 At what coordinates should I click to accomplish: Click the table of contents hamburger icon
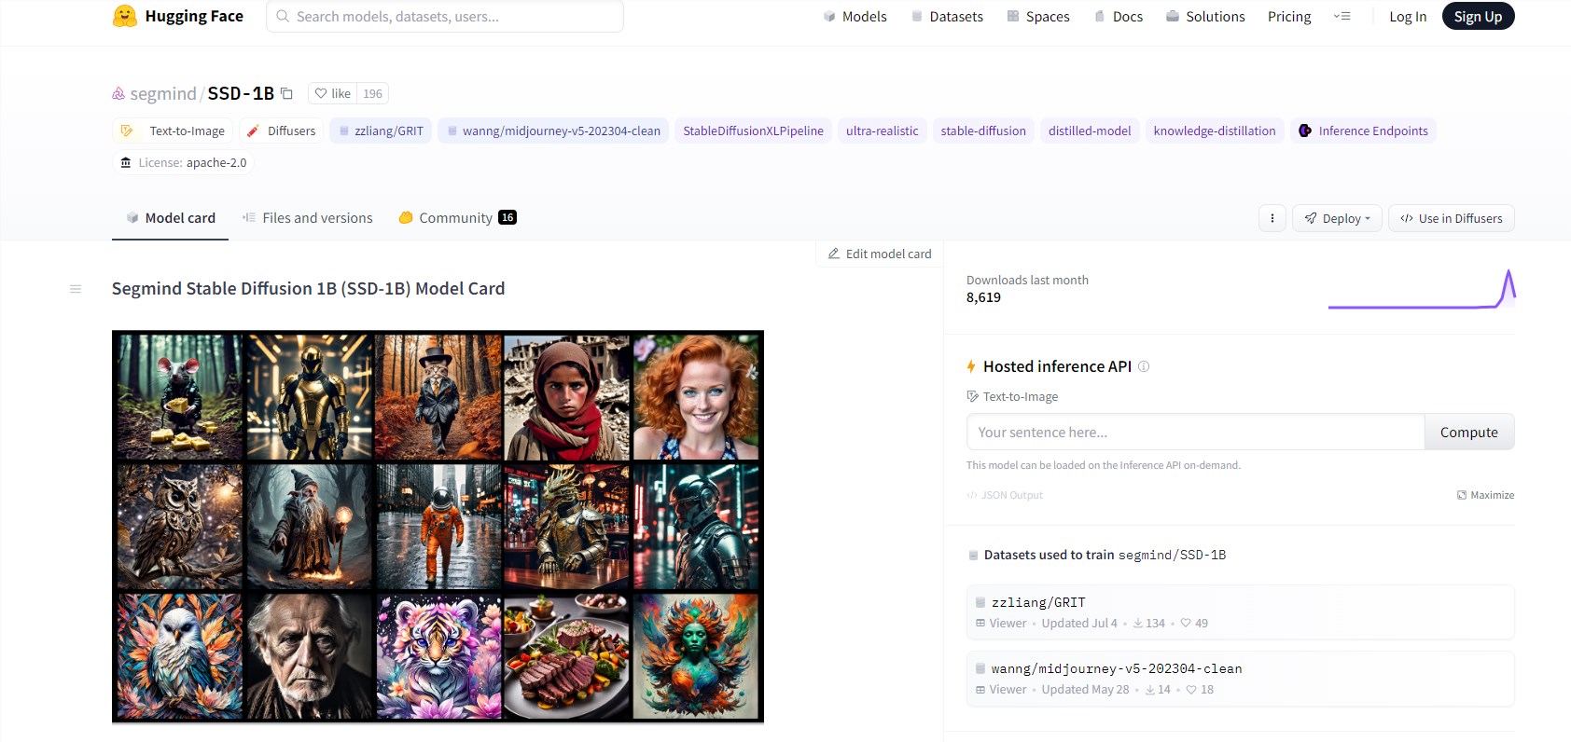coord(76,289)
